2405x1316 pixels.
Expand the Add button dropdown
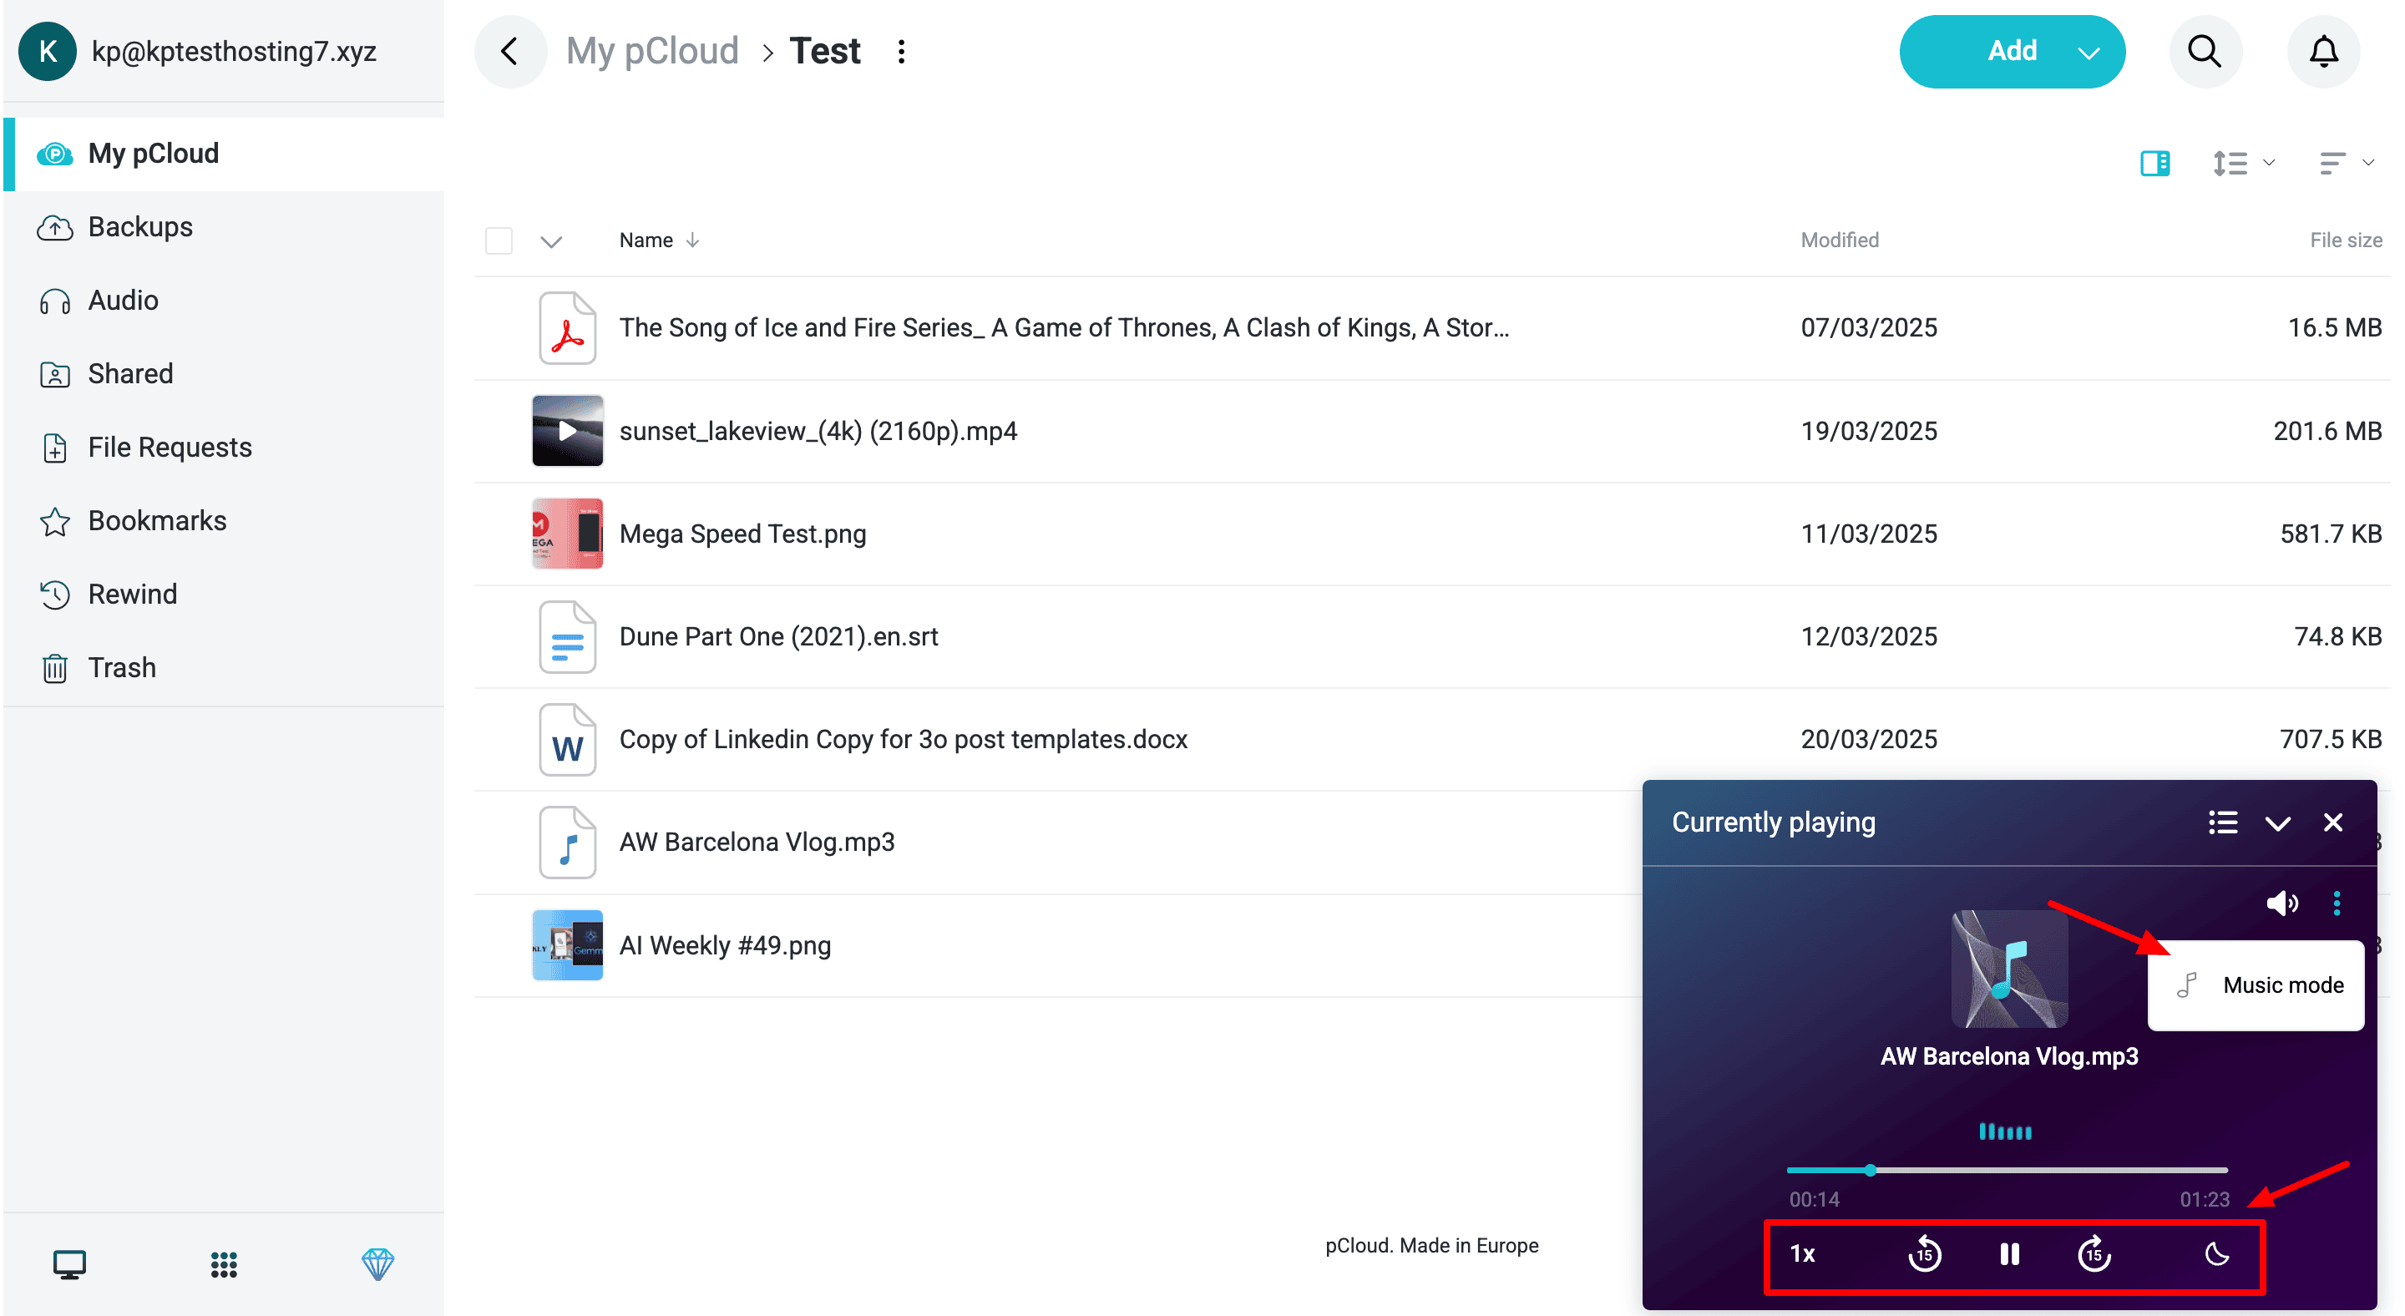click(2089, 53)
